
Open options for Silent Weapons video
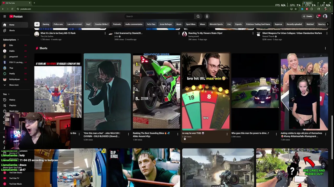tap(327, 33)
